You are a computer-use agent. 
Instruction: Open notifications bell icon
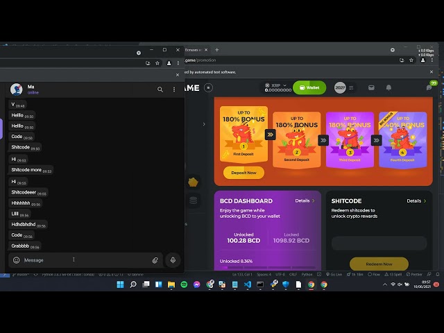pyautogui.click(x=388, y=88)
